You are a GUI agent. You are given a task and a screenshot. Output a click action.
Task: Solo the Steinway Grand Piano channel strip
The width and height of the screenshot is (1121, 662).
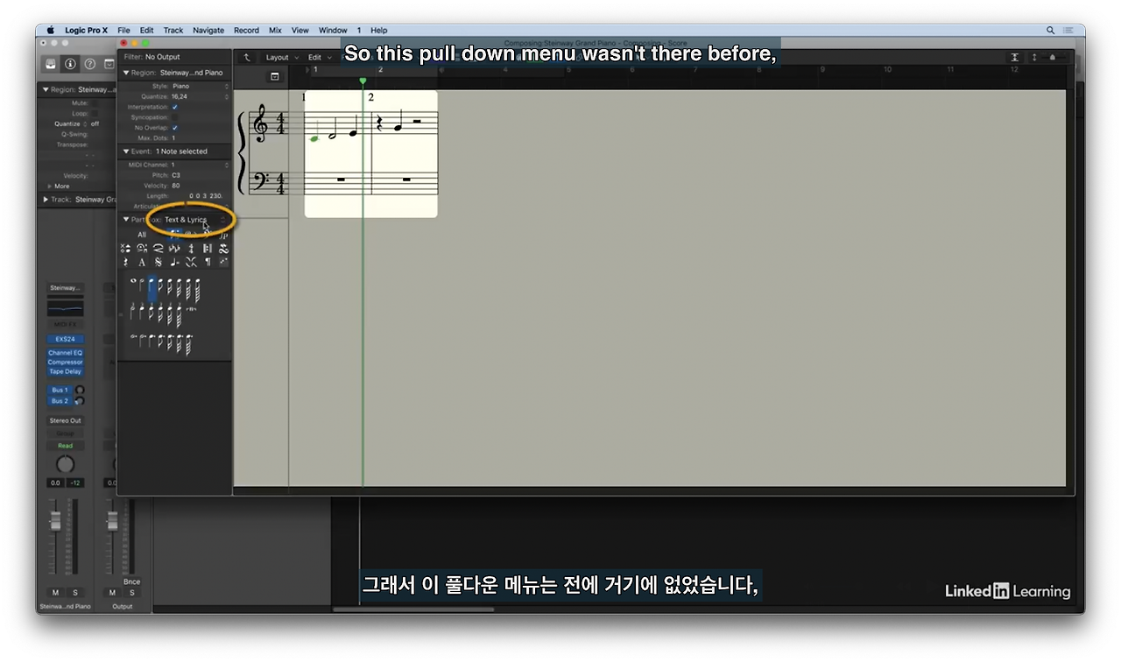[x=74, y=593]
